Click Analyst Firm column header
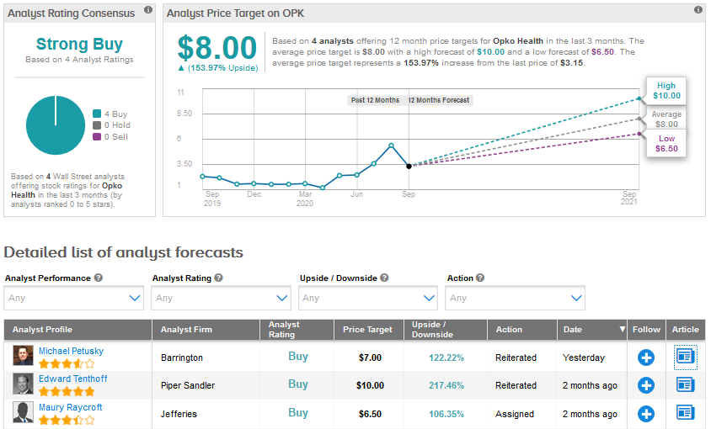This screenshot has width=711, height=429. click(206, 330)
